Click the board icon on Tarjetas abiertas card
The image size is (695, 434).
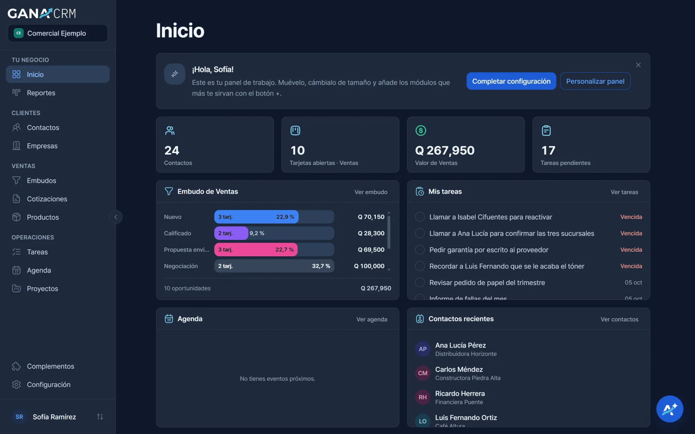coord(295,131)
